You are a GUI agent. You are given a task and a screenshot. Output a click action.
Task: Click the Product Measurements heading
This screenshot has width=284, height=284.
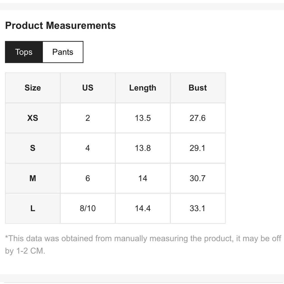[60, 26]
